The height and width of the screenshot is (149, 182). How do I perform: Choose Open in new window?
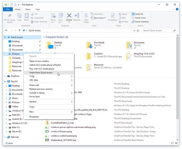click(49, 61)
